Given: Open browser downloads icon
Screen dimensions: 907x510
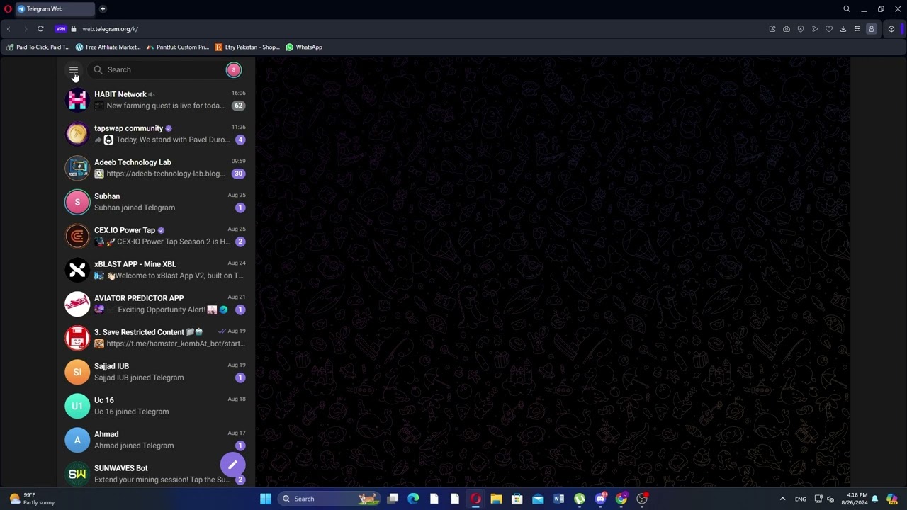Looking at the screenshot, I should [x=843, y=29].
